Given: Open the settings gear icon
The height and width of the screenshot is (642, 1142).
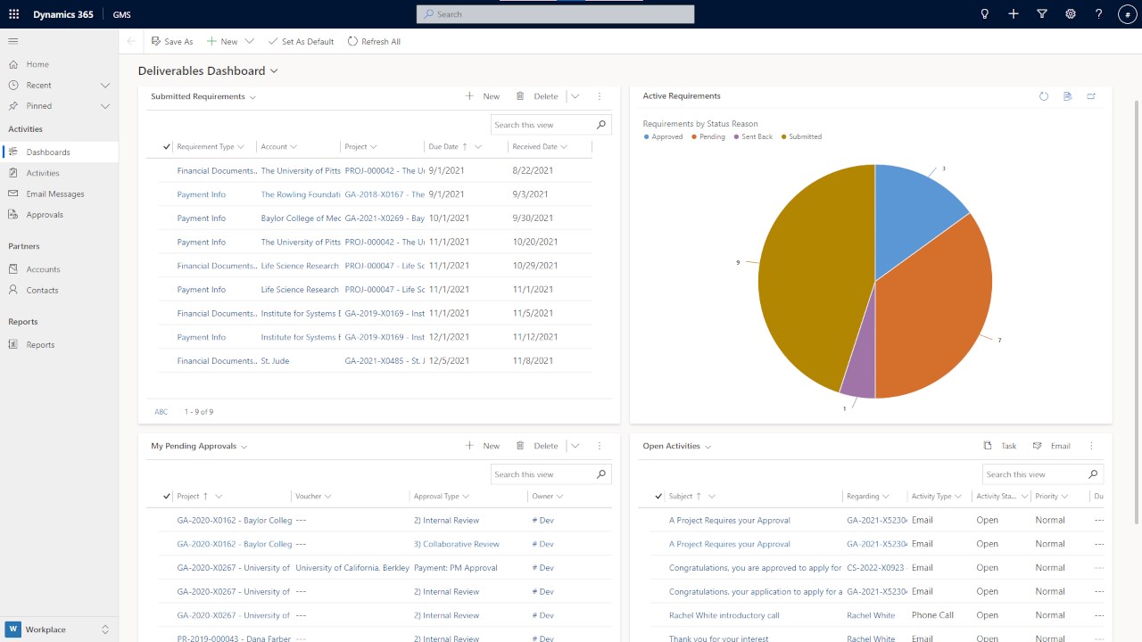Looking at the screenshot, I should click(x=1071, y=14).
